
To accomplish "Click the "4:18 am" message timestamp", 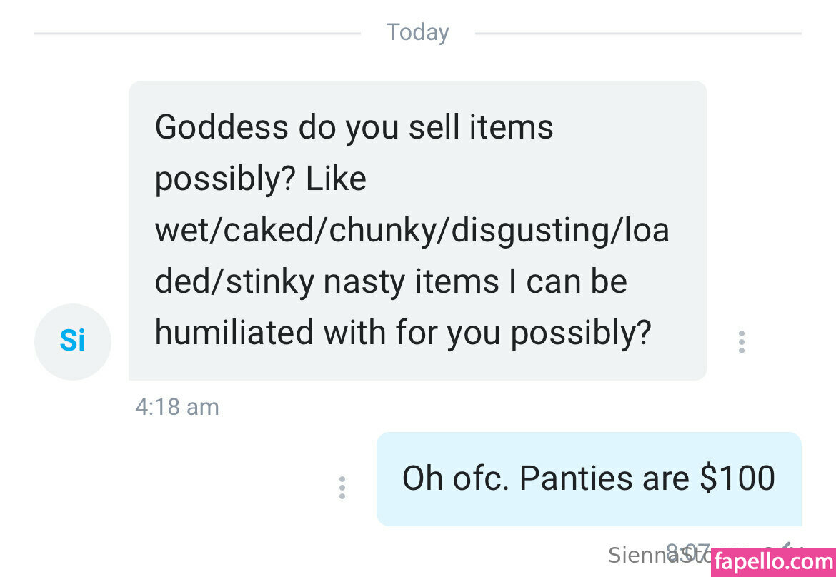I will tap(177, 407).
